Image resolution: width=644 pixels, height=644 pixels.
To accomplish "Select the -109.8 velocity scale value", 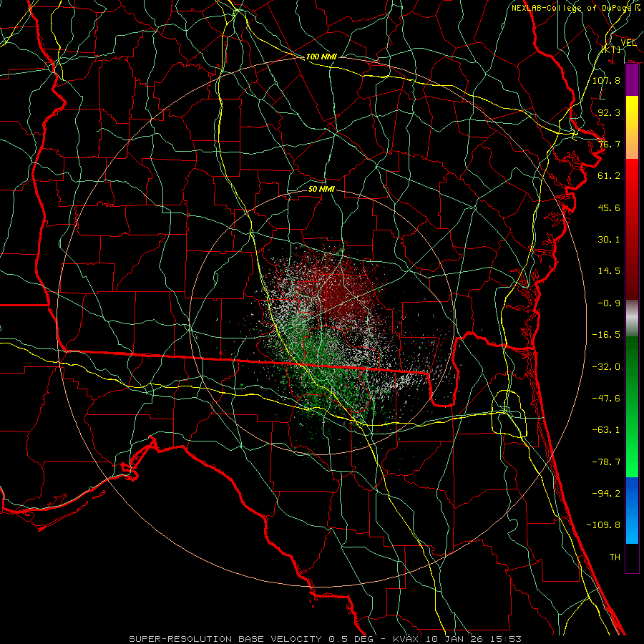I will tap(603, 525).
